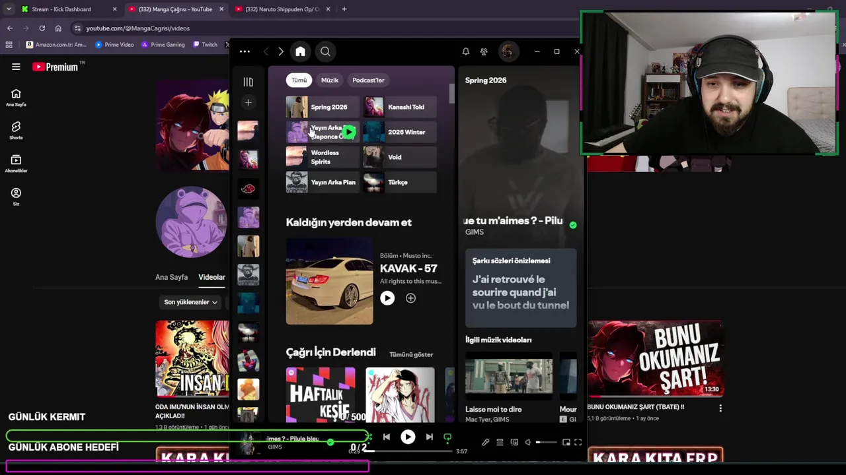Open Spotify Home
This screenshot has height=475, width=846.
point(300,51)
